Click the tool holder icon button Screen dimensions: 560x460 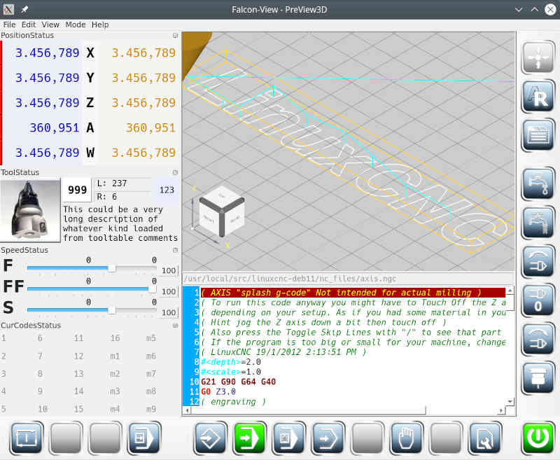coord(538,379)
